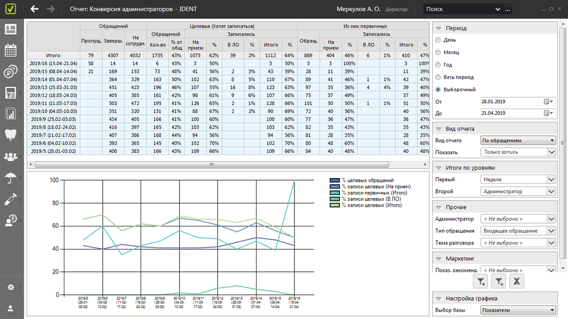The height and width of the screenshot is (319, 568).
Task: Open the search ellipsis options button
Action: pos(508,9)
